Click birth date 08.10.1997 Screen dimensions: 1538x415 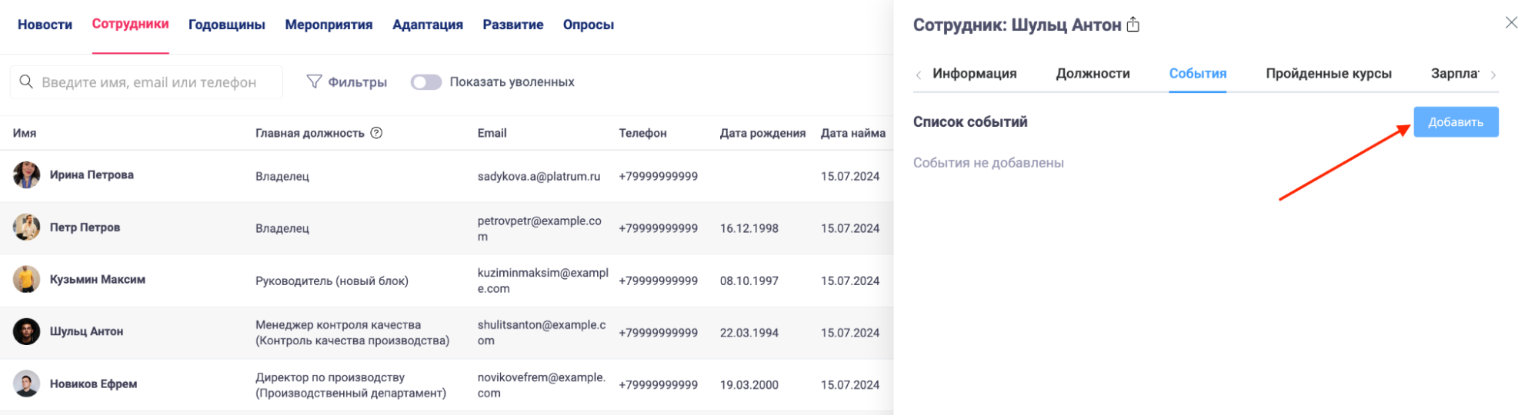point(749,281)
